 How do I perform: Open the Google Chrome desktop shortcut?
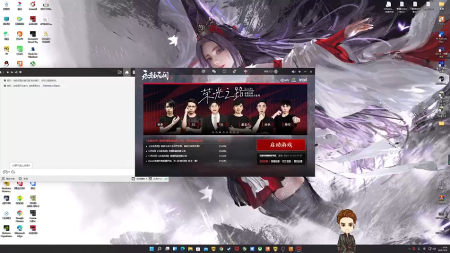(x=20, y=216)
